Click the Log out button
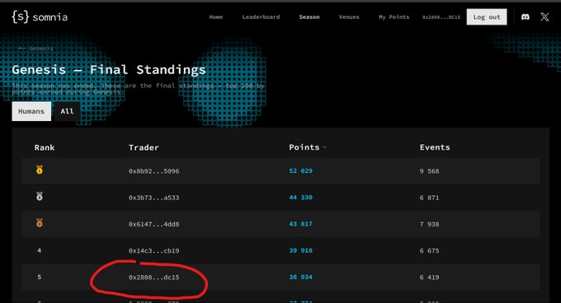This screenshot has width=561, height=303. tap(487, 16)
